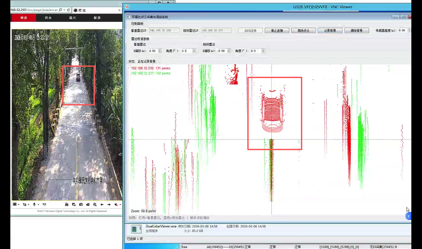The image size is (422, 249).
Task: Click the next page right arrow
Action: pyautogui.click(x=109, y=204)
